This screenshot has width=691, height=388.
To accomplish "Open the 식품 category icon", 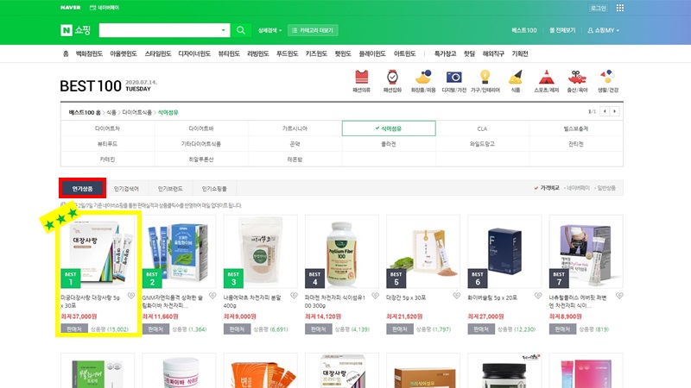I will click(515, 81).
